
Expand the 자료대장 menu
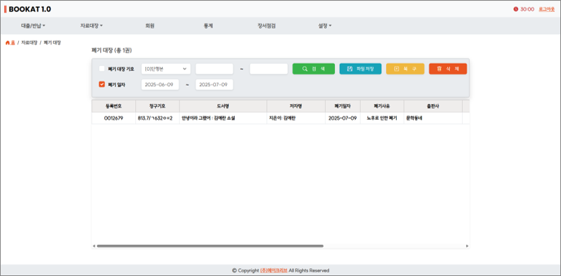click(x=91, y=26)
